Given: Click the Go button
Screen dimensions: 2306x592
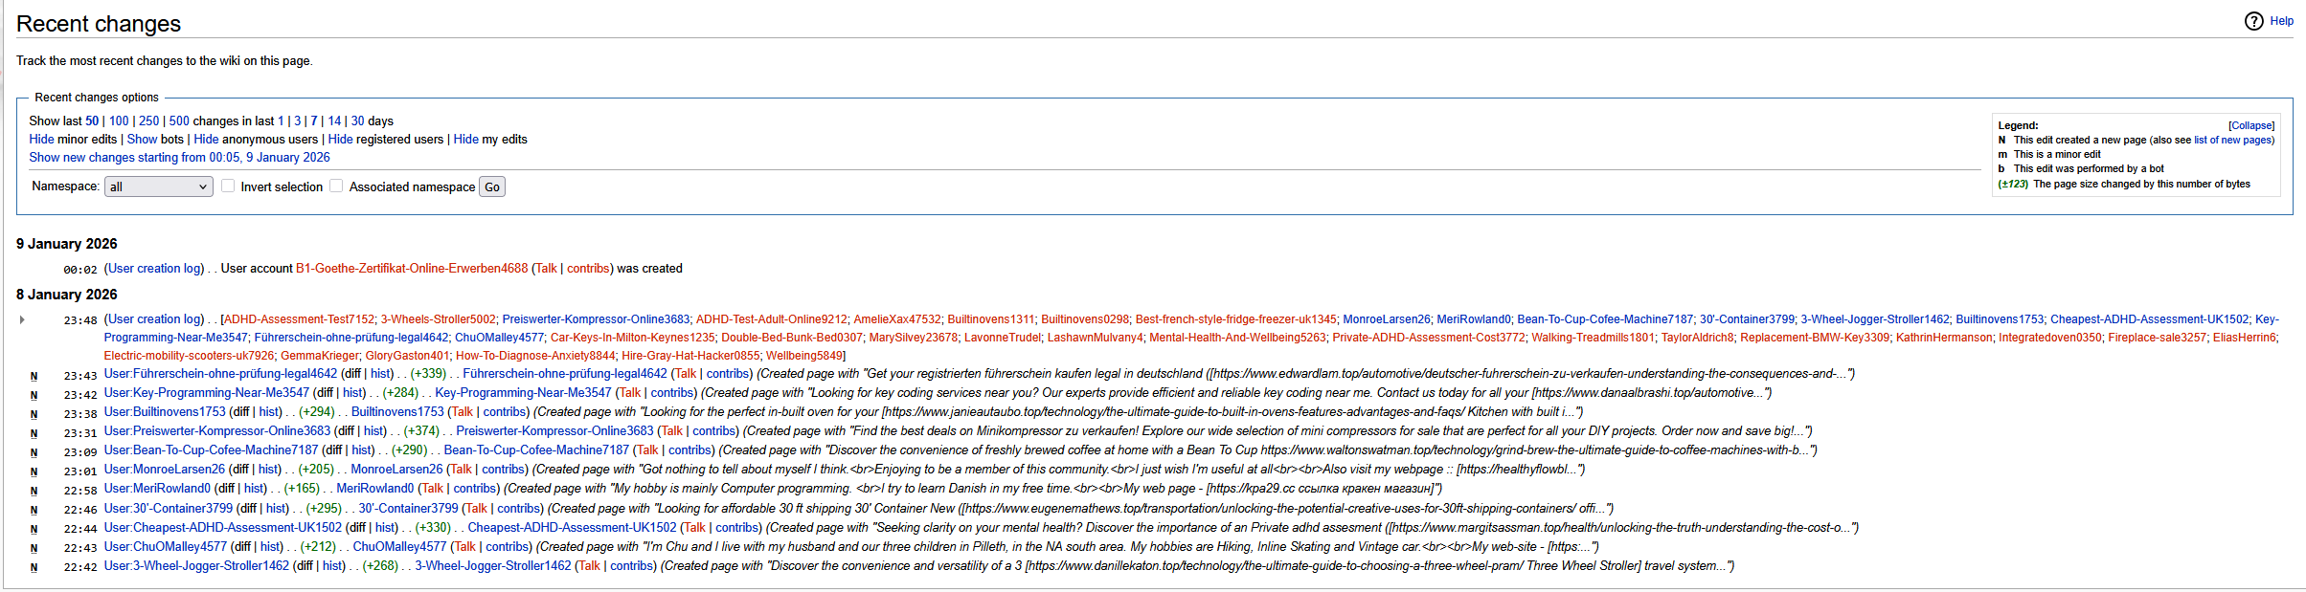Looking at the screenshot, I should pyautogui.click(x=492, y=187).
